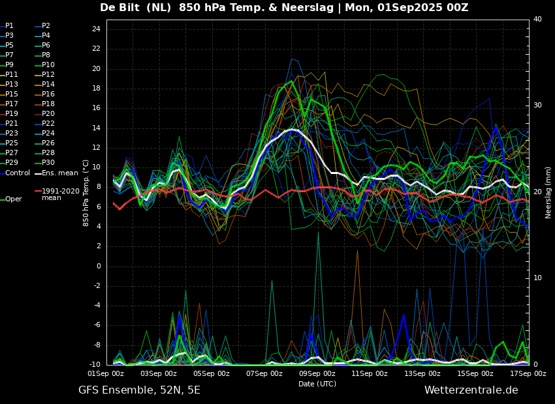Select the 15Sep 00z date label
Image resolution: width=555 pixels, height=404 pixels.
[475, 373]
